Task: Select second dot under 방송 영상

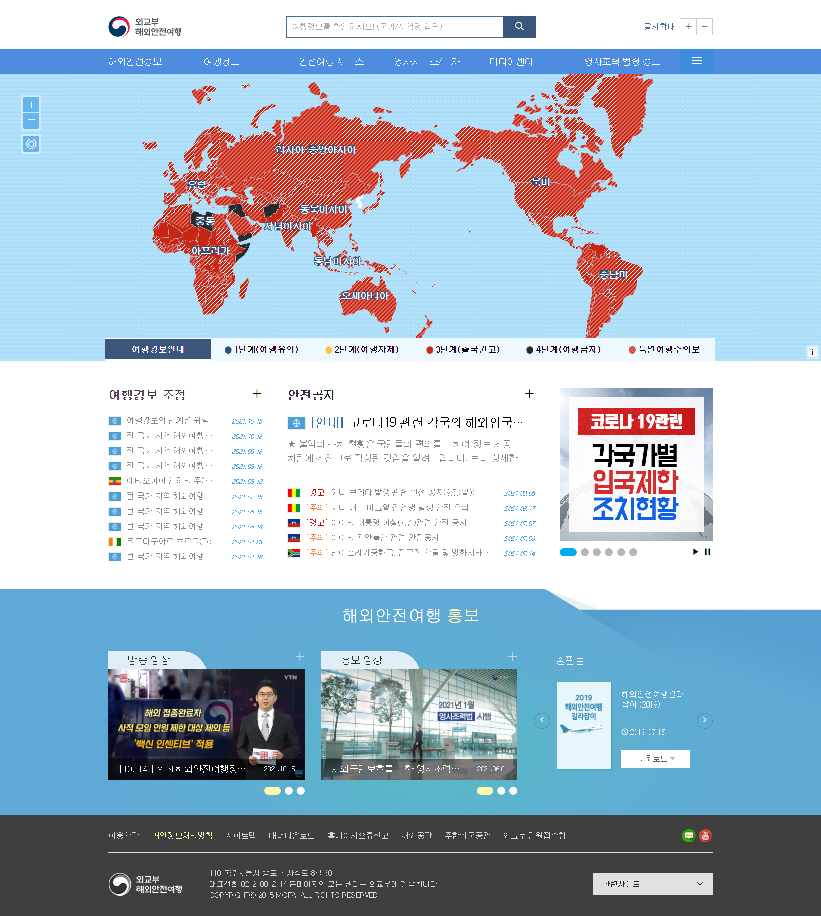Action: [289, 791]
